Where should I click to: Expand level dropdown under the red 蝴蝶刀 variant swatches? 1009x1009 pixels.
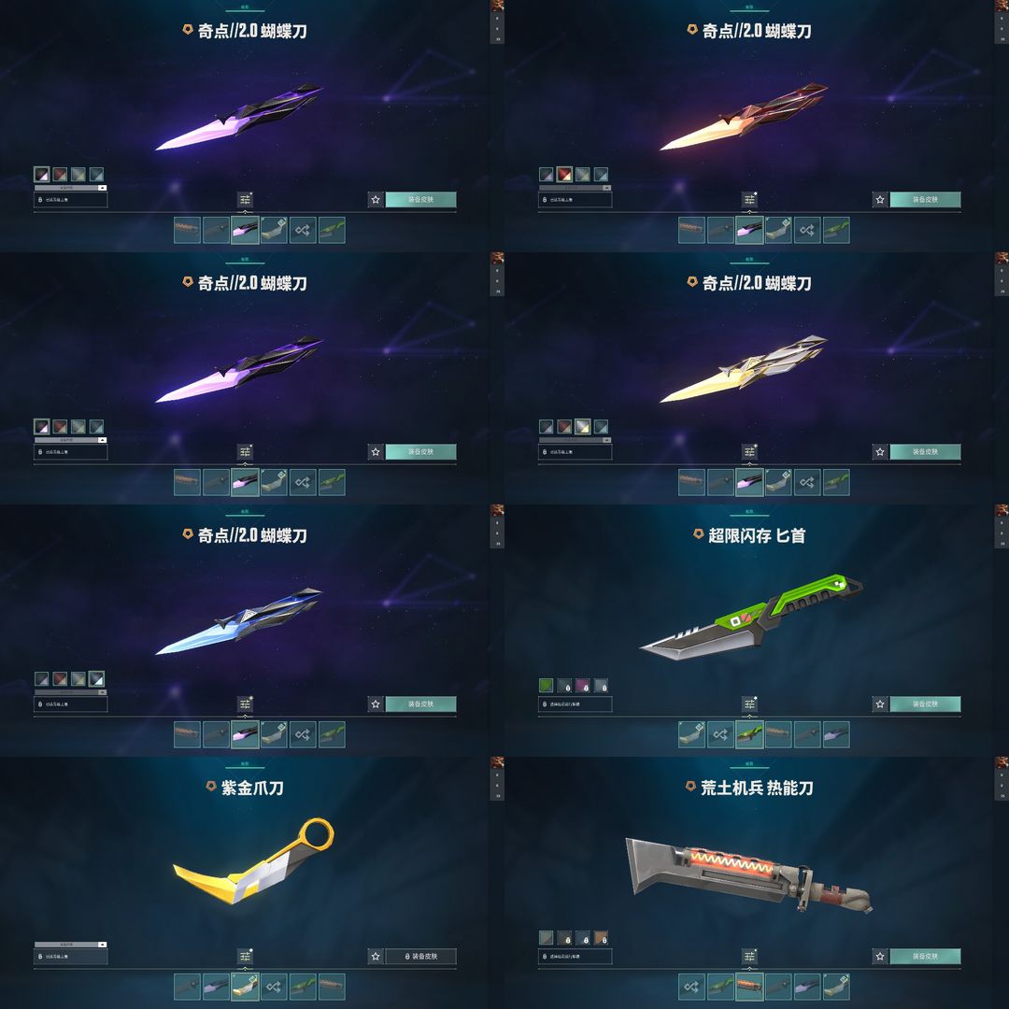tap(606, 187)
